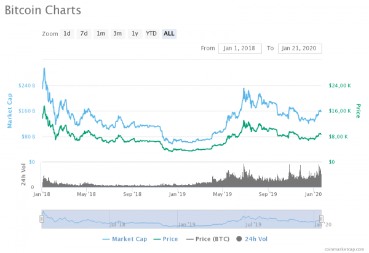Click the $16,00 K price axis label
Image resolution: width=369 pixels, height=253 pixels.
coord(340,111)
